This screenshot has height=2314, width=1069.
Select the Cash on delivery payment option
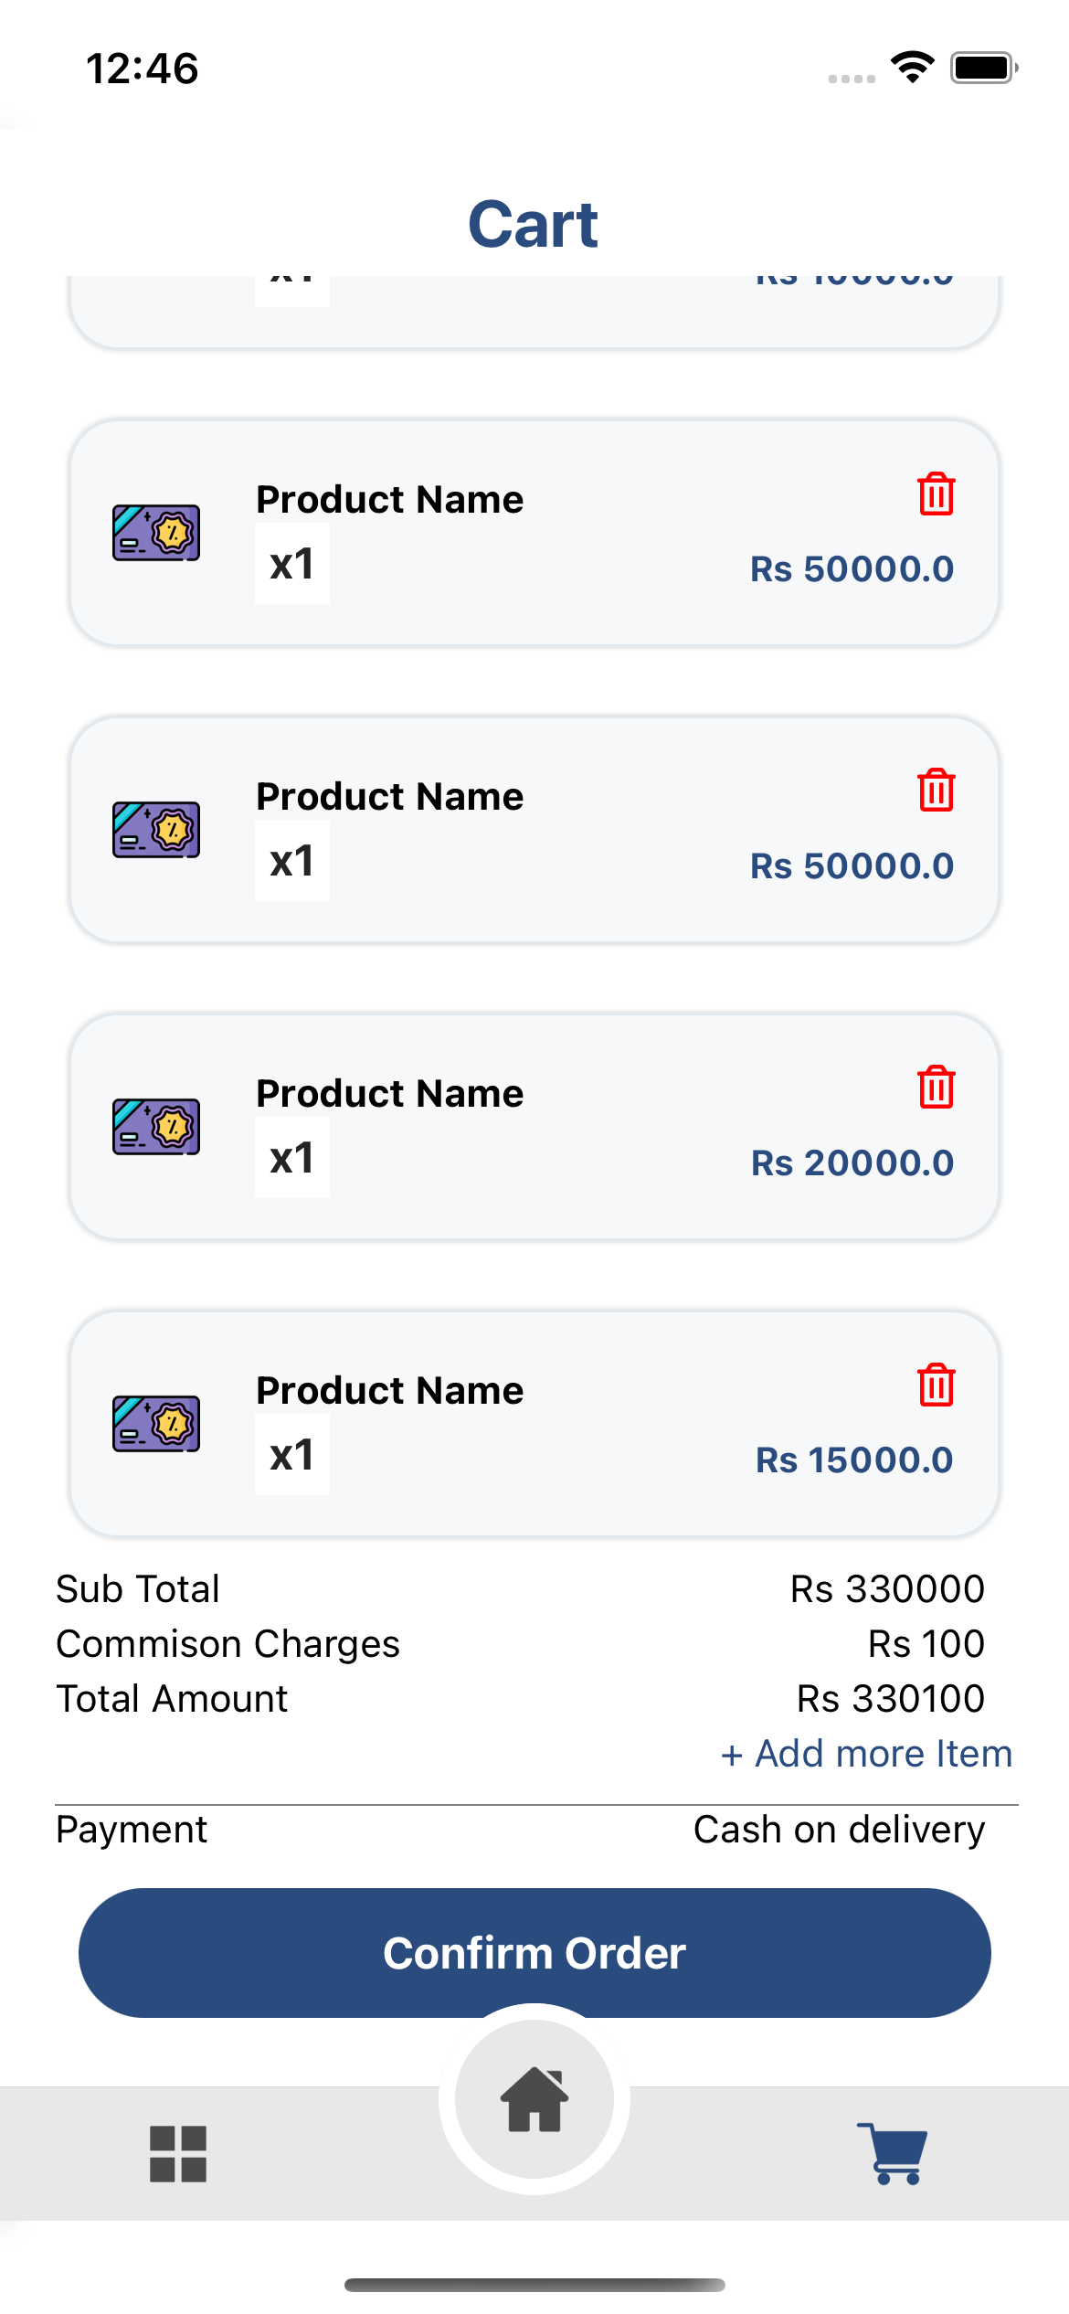[x=839, y=1830]
